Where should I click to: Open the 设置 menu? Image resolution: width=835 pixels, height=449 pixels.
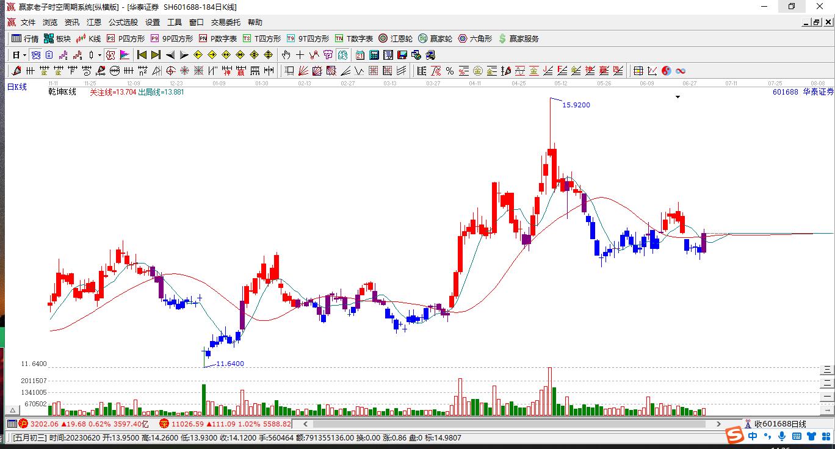[153, 23]
